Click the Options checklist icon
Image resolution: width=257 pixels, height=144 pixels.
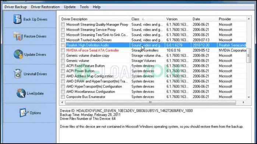(24, 113)
